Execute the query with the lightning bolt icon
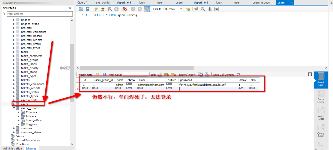Image resolution: width=333 pixels, height=150 pixels. (x=96, y=9)
